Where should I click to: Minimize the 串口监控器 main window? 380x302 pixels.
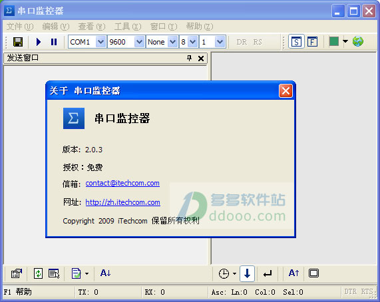(338, 11)
